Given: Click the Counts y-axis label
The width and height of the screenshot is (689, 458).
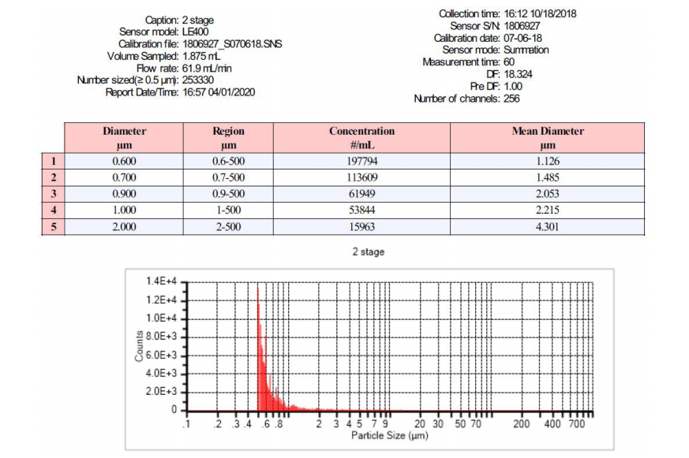Looking at the screenshot, I should pos(140,345).
